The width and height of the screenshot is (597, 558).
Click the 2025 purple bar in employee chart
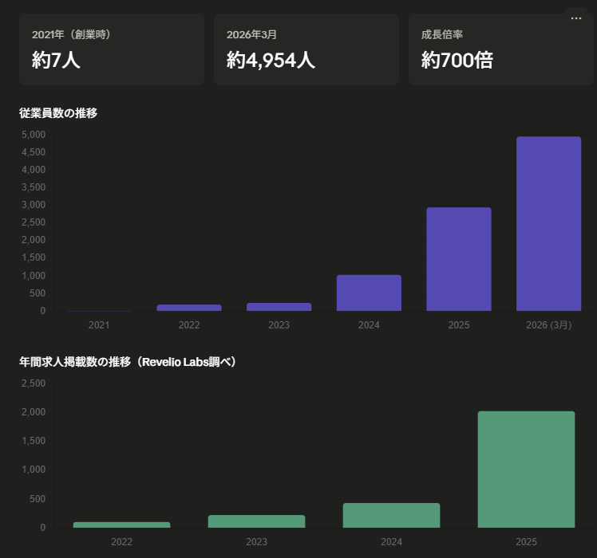459,259
